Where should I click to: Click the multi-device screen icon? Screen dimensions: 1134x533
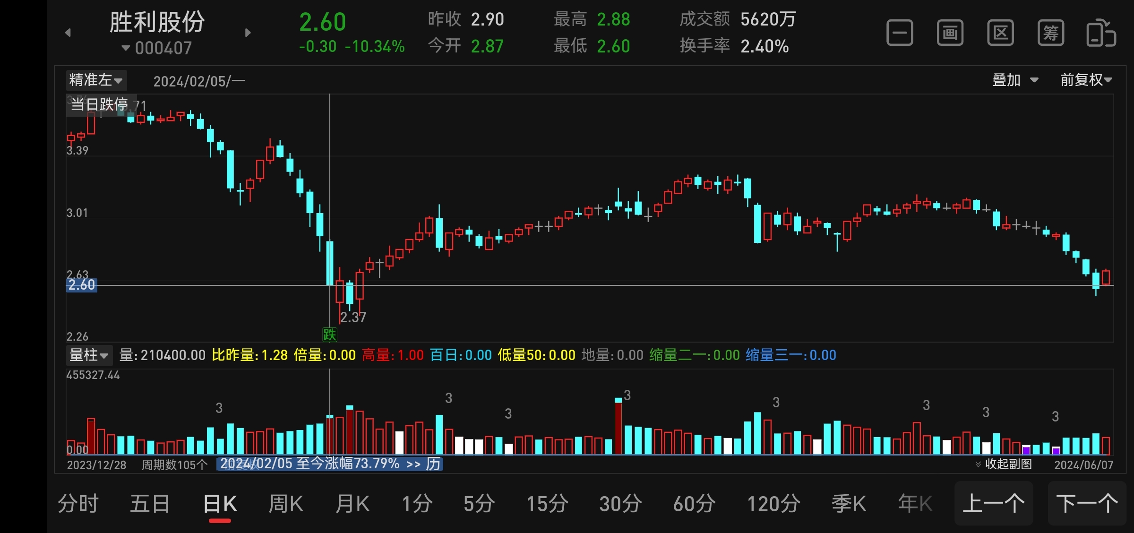click(x=1101, y=33)
